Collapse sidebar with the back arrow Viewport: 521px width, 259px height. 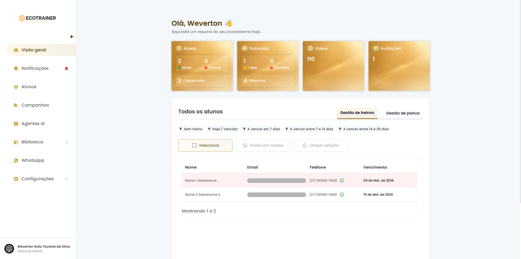72,37
